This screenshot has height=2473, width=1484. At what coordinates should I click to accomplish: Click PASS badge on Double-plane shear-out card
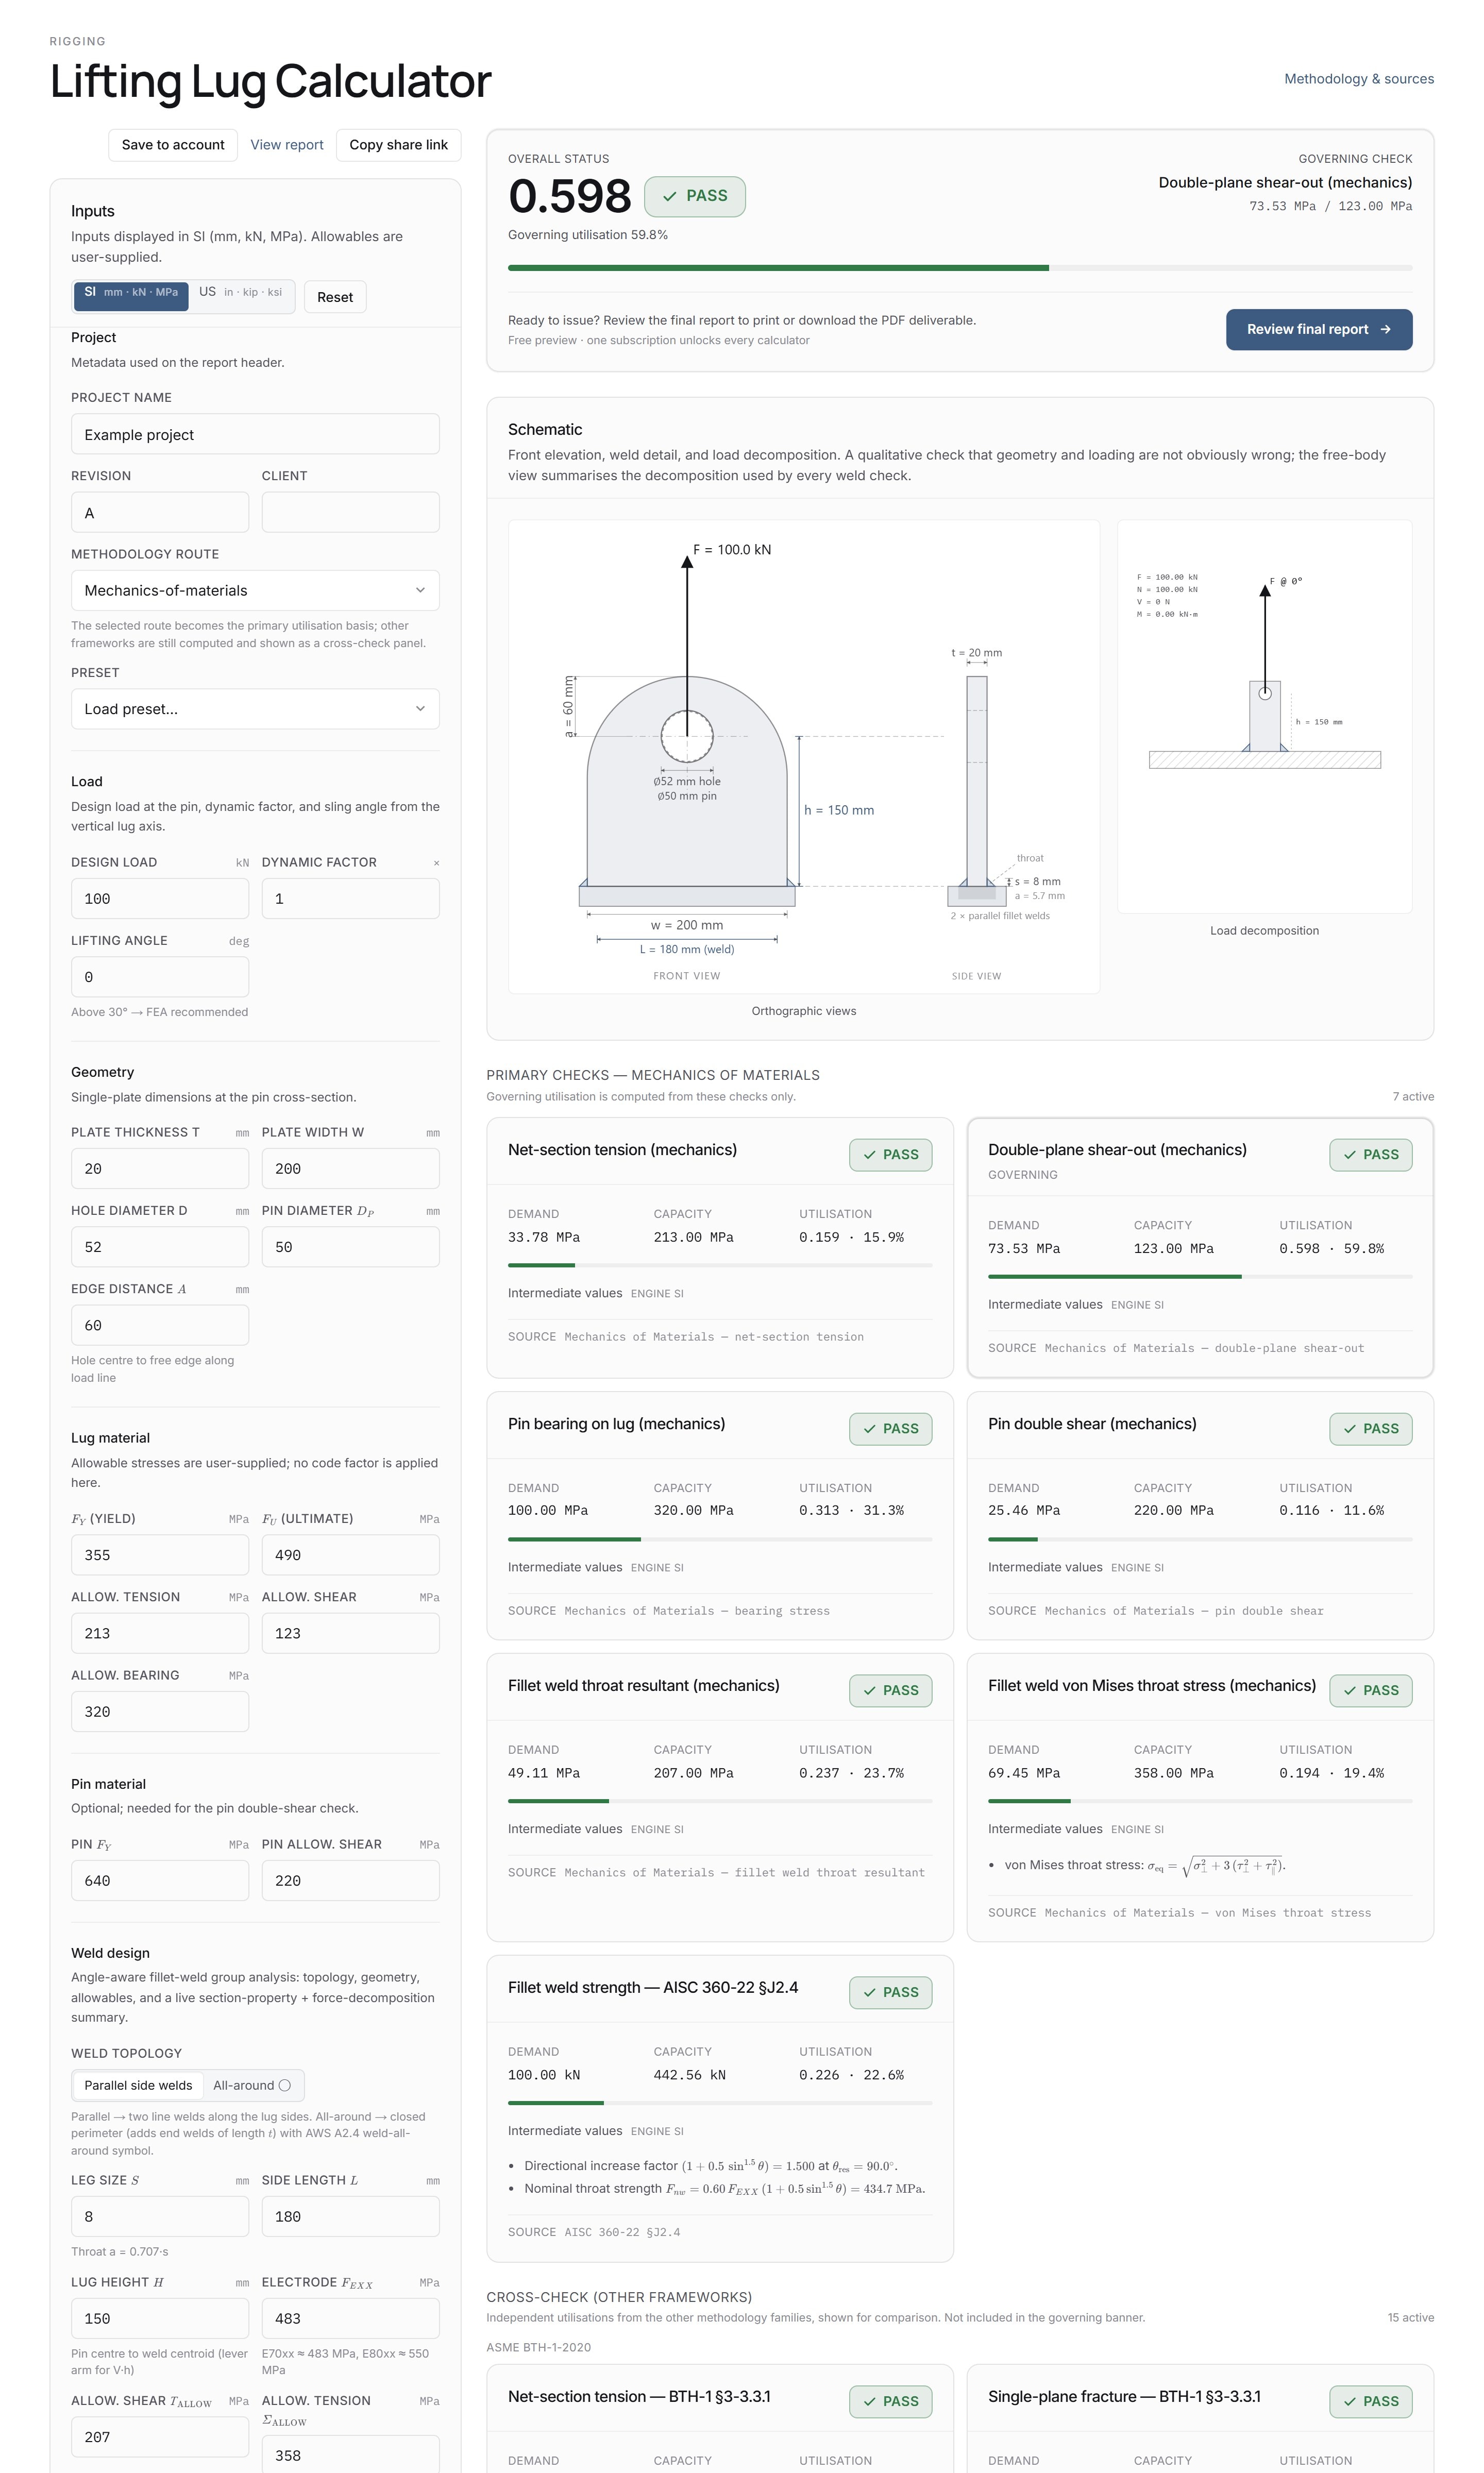coord(1371,1155)
